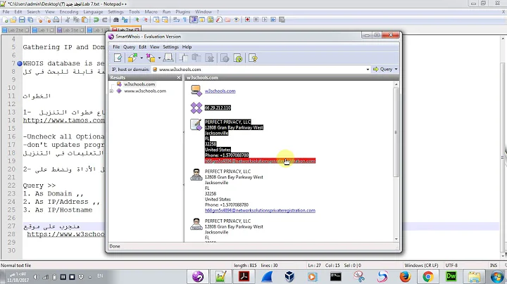
Task: Click the open archive icon in SmartWhois toolbar
Action: click(x=132, y=58)
